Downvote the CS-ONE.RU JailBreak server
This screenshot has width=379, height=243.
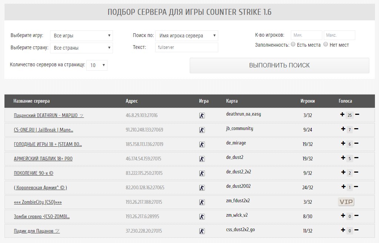point(356,129)
